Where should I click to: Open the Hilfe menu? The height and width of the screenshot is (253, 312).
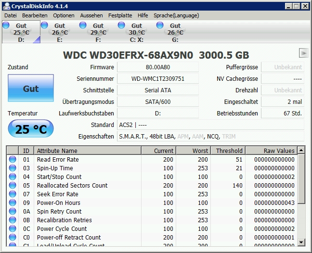point(143,15)
